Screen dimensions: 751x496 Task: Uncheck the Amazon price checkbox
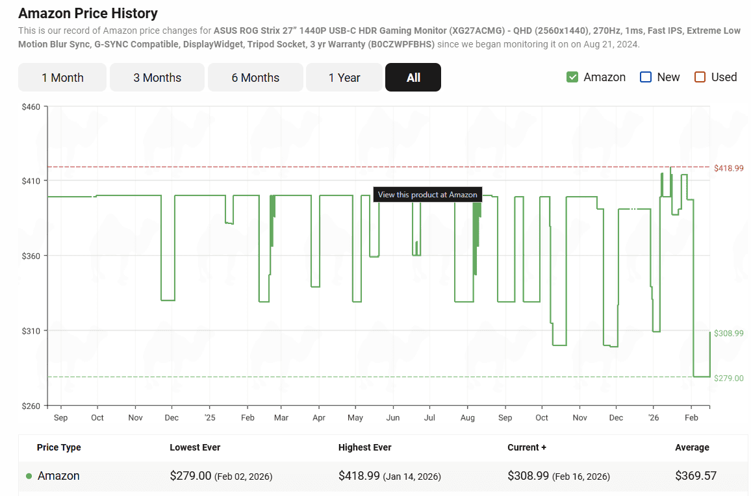572,77
